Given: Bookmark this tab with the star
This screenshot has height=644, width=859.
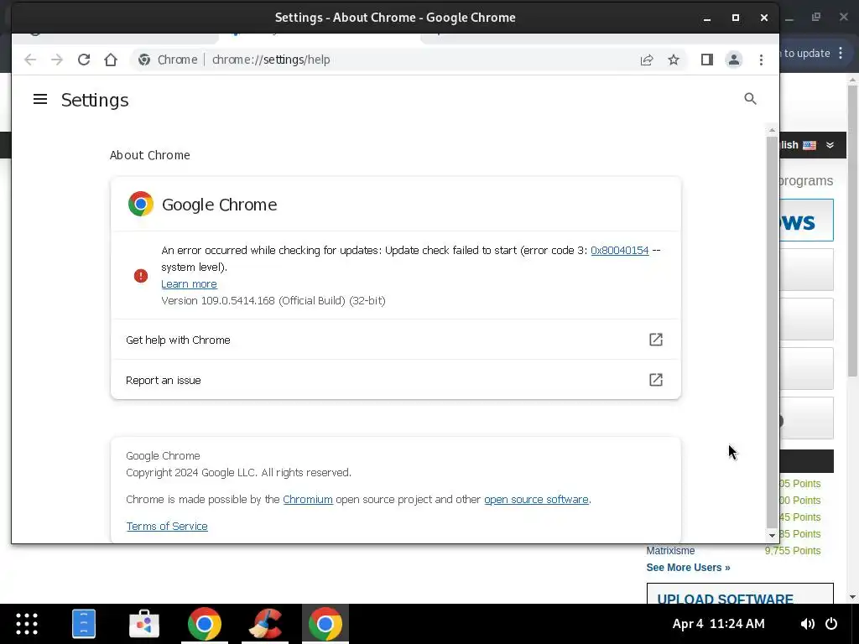Looking at the screenshot, I should (674, 60).
